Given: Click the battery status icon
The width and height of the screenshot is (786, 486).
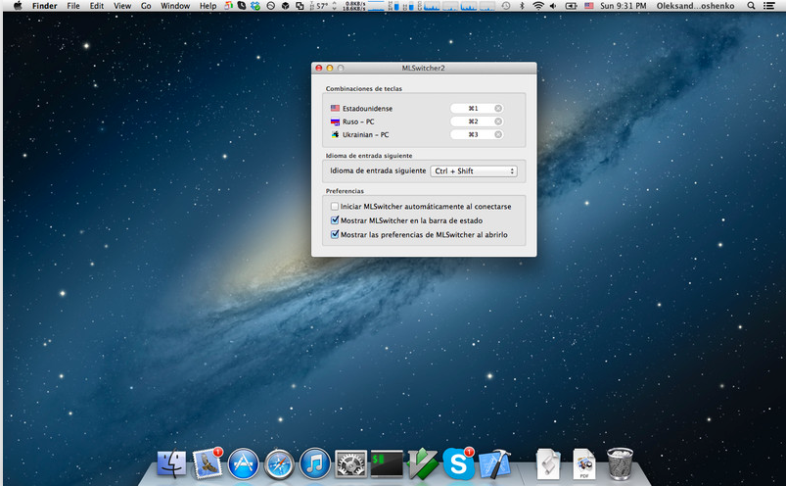Looking at the screenshot, I should click(x=571, y=6).
